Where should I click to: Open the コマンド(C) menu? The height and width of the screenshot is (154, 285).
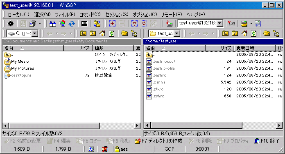pyautogui.click(x=90, y=14)
